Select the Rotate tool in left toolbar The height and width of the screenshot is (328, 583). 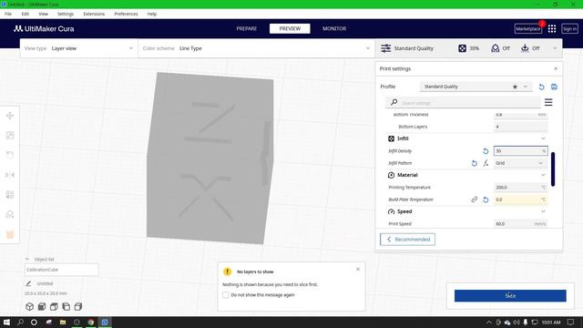pyautogui.click(x=10, y=155)
